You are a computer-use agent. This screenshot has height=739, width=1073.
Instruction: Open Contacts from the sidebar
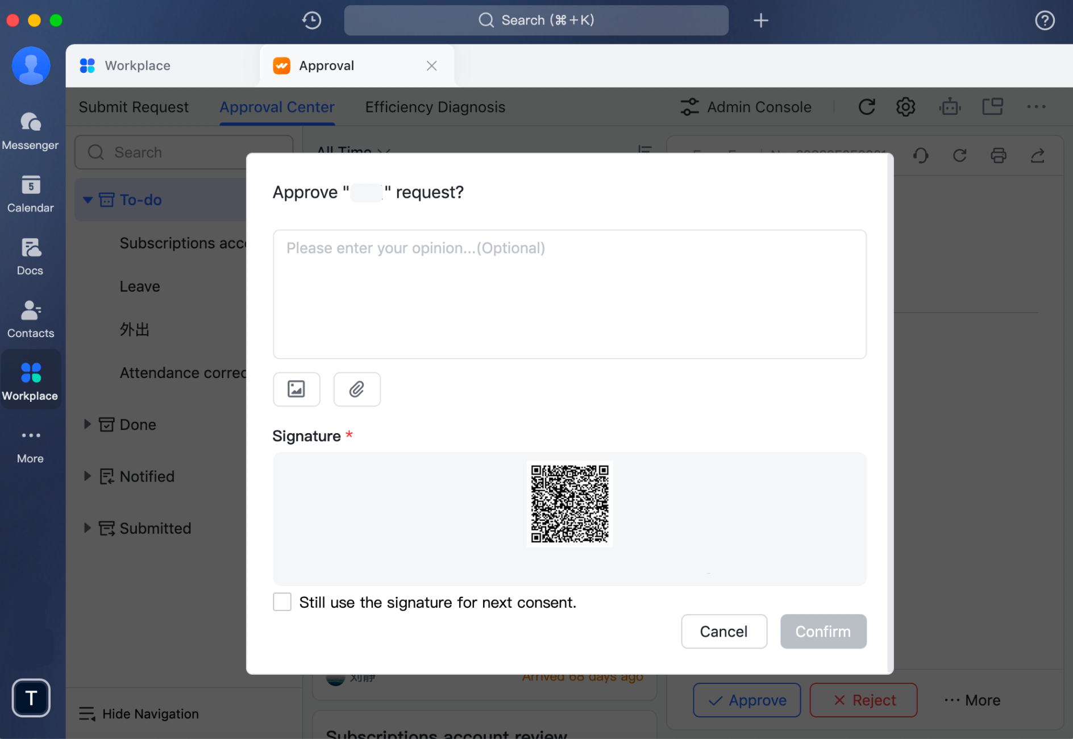tap(31, 318)
